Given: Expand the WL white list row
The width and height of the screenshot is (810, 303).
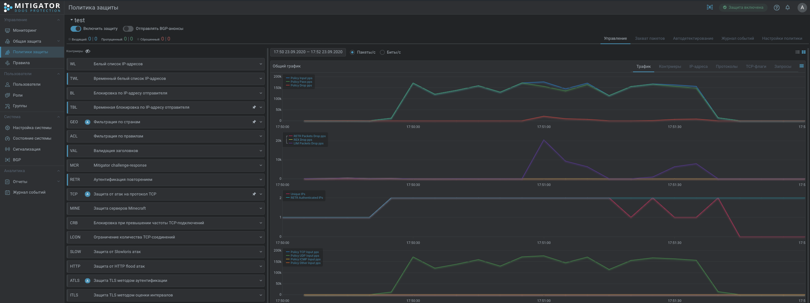Looking at the screenshot, I should pos(260,64).
